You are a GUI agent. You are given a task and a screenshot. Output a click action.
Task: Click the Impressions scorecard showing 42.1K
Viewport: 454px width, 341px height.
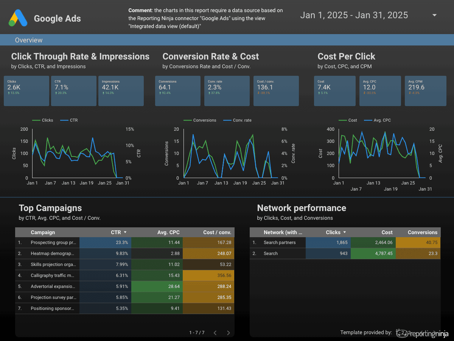pos(121,91)
